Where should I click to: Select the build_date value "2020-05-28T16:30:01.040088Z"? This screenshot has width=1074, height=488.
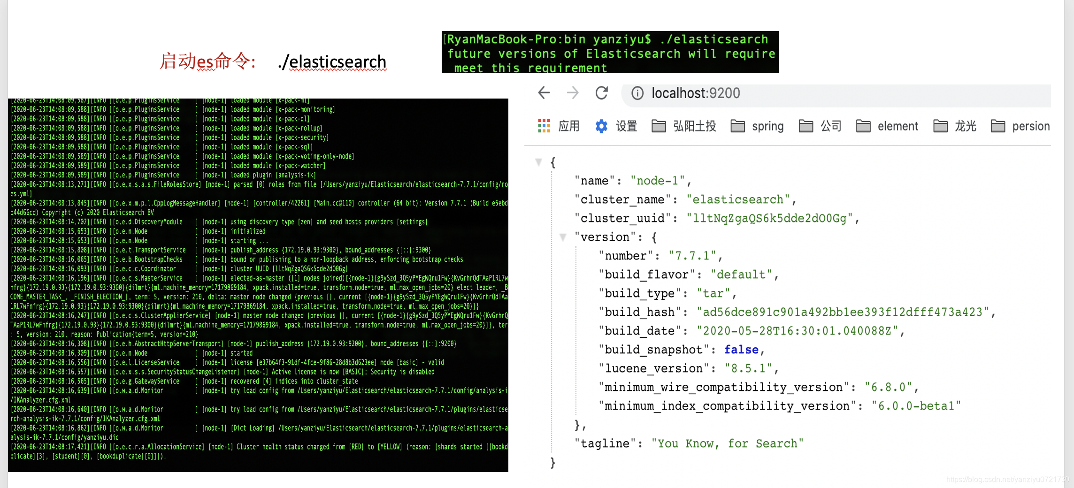798,331
